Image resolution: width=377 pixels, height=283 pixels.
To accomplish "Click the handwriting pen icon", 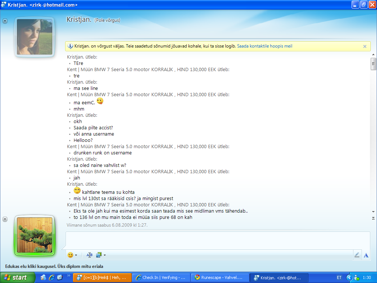I will coord(356,255).
